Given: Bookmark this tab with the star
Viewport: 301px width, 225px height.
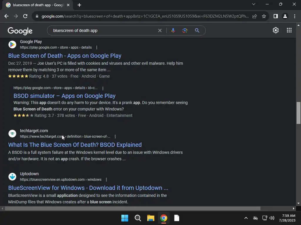Looking at the screenshot, I should (264, 16).
